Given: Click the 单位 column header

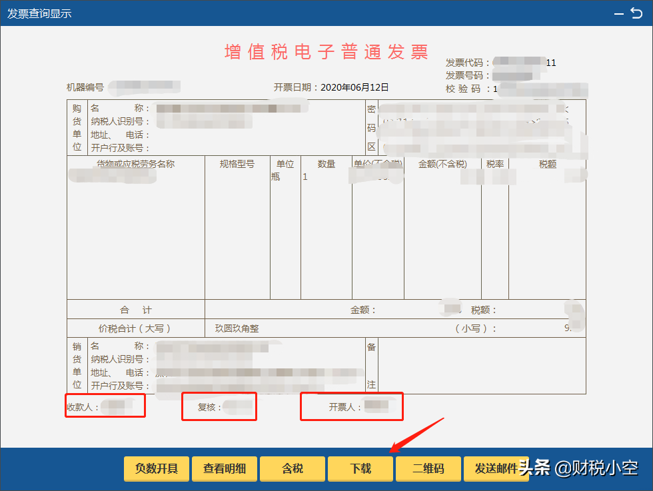Looking at the screenshot, I should coord(285,164).
